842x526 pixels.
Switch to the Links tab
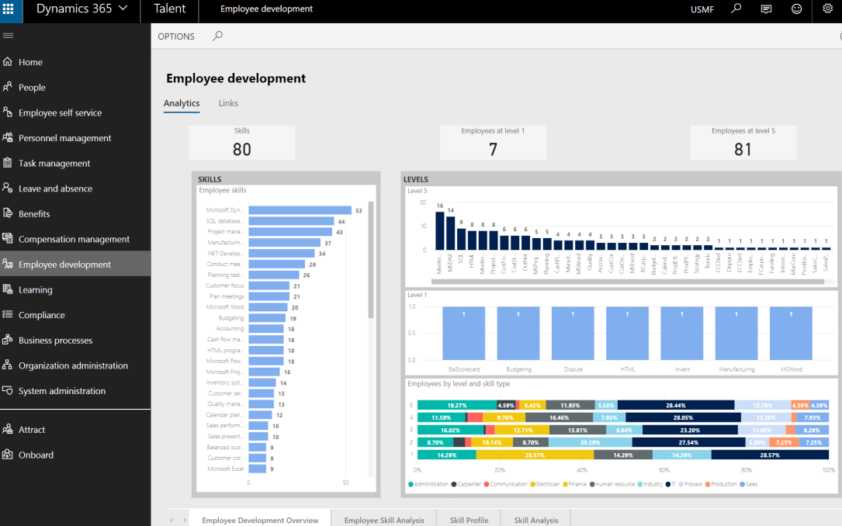pyautogui.click(x=228, y=103)
